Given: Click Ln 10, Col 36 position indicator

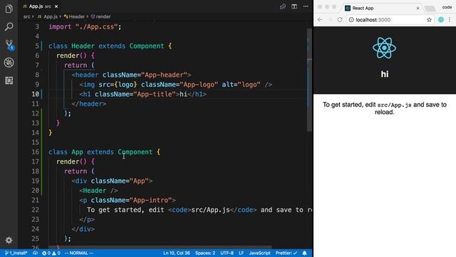Looking at the screenshot, I should (x=177, y=253).
